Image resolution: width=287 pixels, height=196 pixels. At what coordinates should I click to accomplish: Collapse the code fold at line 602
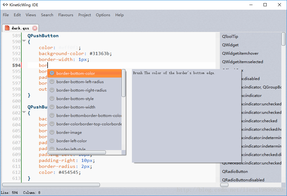24,112
